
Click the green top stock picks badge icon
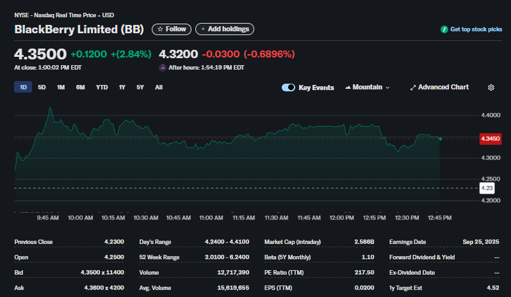point(444,29)
